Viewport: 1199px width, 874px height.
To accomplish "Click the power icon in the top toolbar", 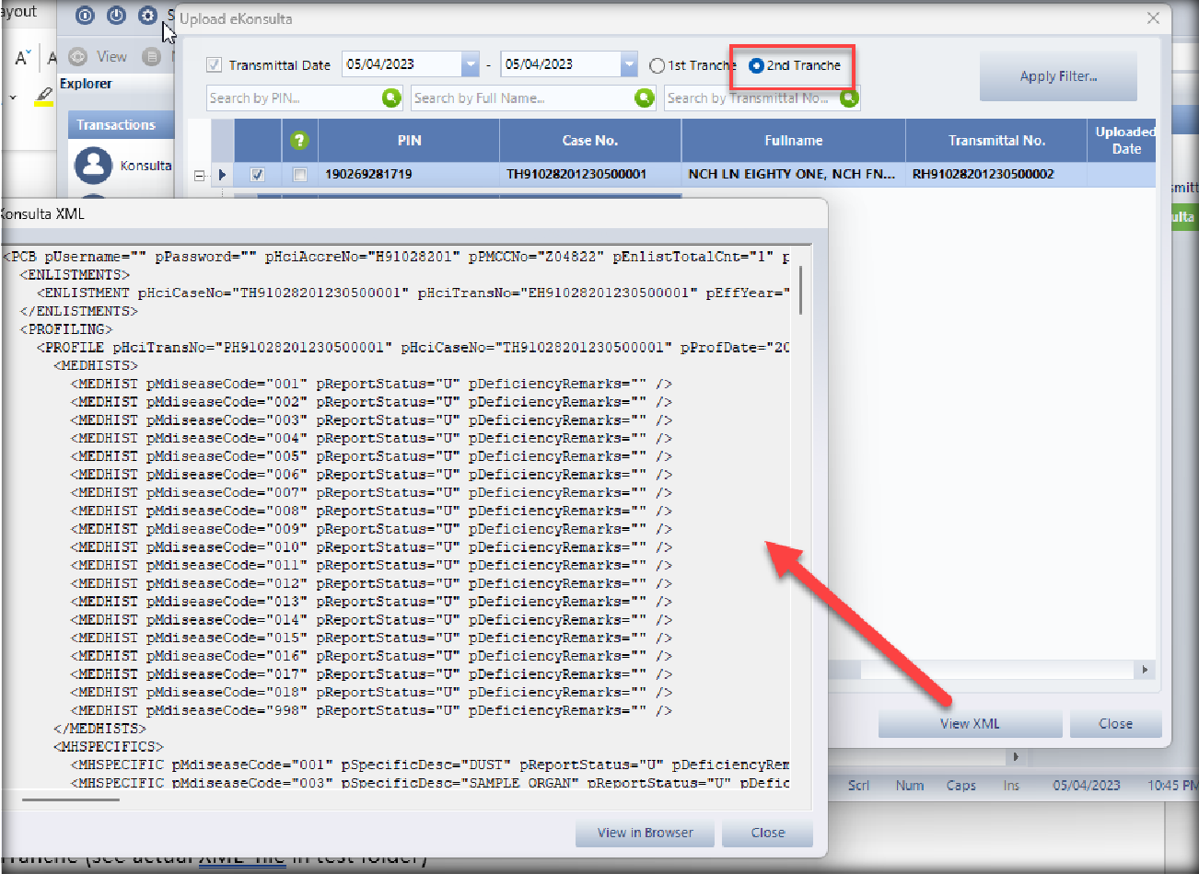I will coord(116,16).
